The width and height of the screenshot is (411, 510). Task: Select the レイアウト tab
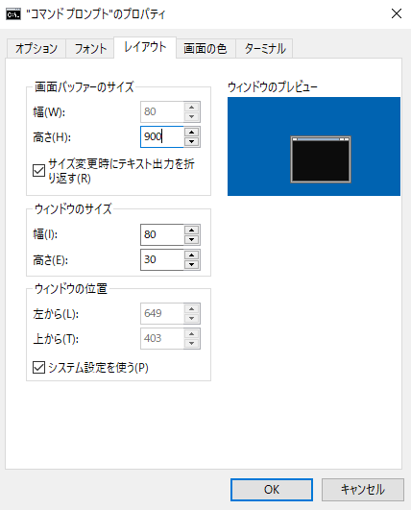point(145,47)
